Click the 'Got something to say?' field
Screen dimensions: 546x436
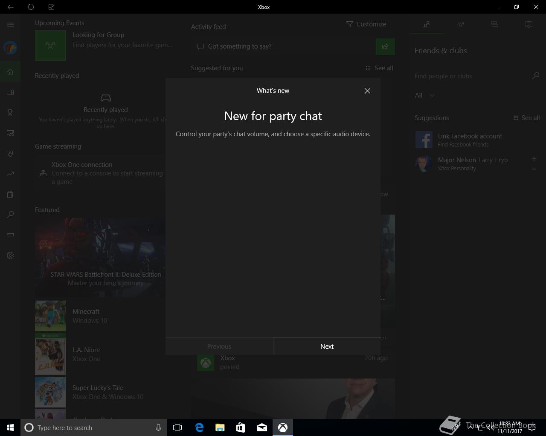283,46
